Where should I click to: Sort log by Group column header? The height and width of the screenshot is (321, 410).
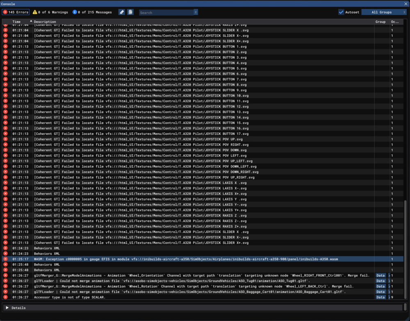pos(380,22)
